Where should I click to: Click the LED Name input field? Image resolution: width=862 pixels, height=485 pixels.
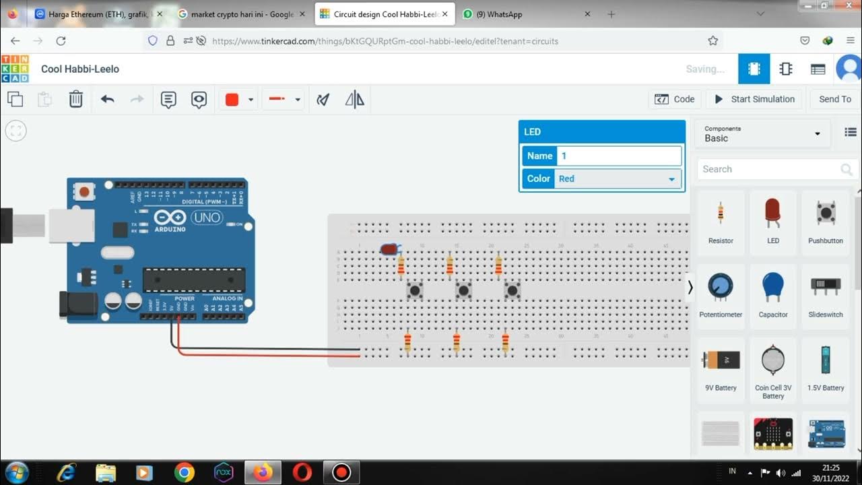(x=619, y=156)
